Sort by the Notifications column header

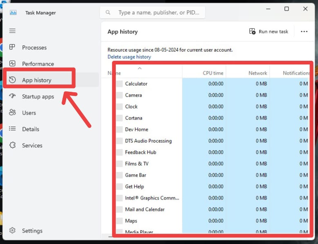pyautogui.click(x=296, y=73)
